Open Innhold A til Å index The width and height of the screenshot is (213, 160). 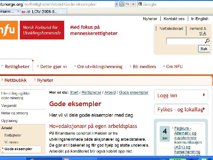pyautogui.click(x=198, y=31)
